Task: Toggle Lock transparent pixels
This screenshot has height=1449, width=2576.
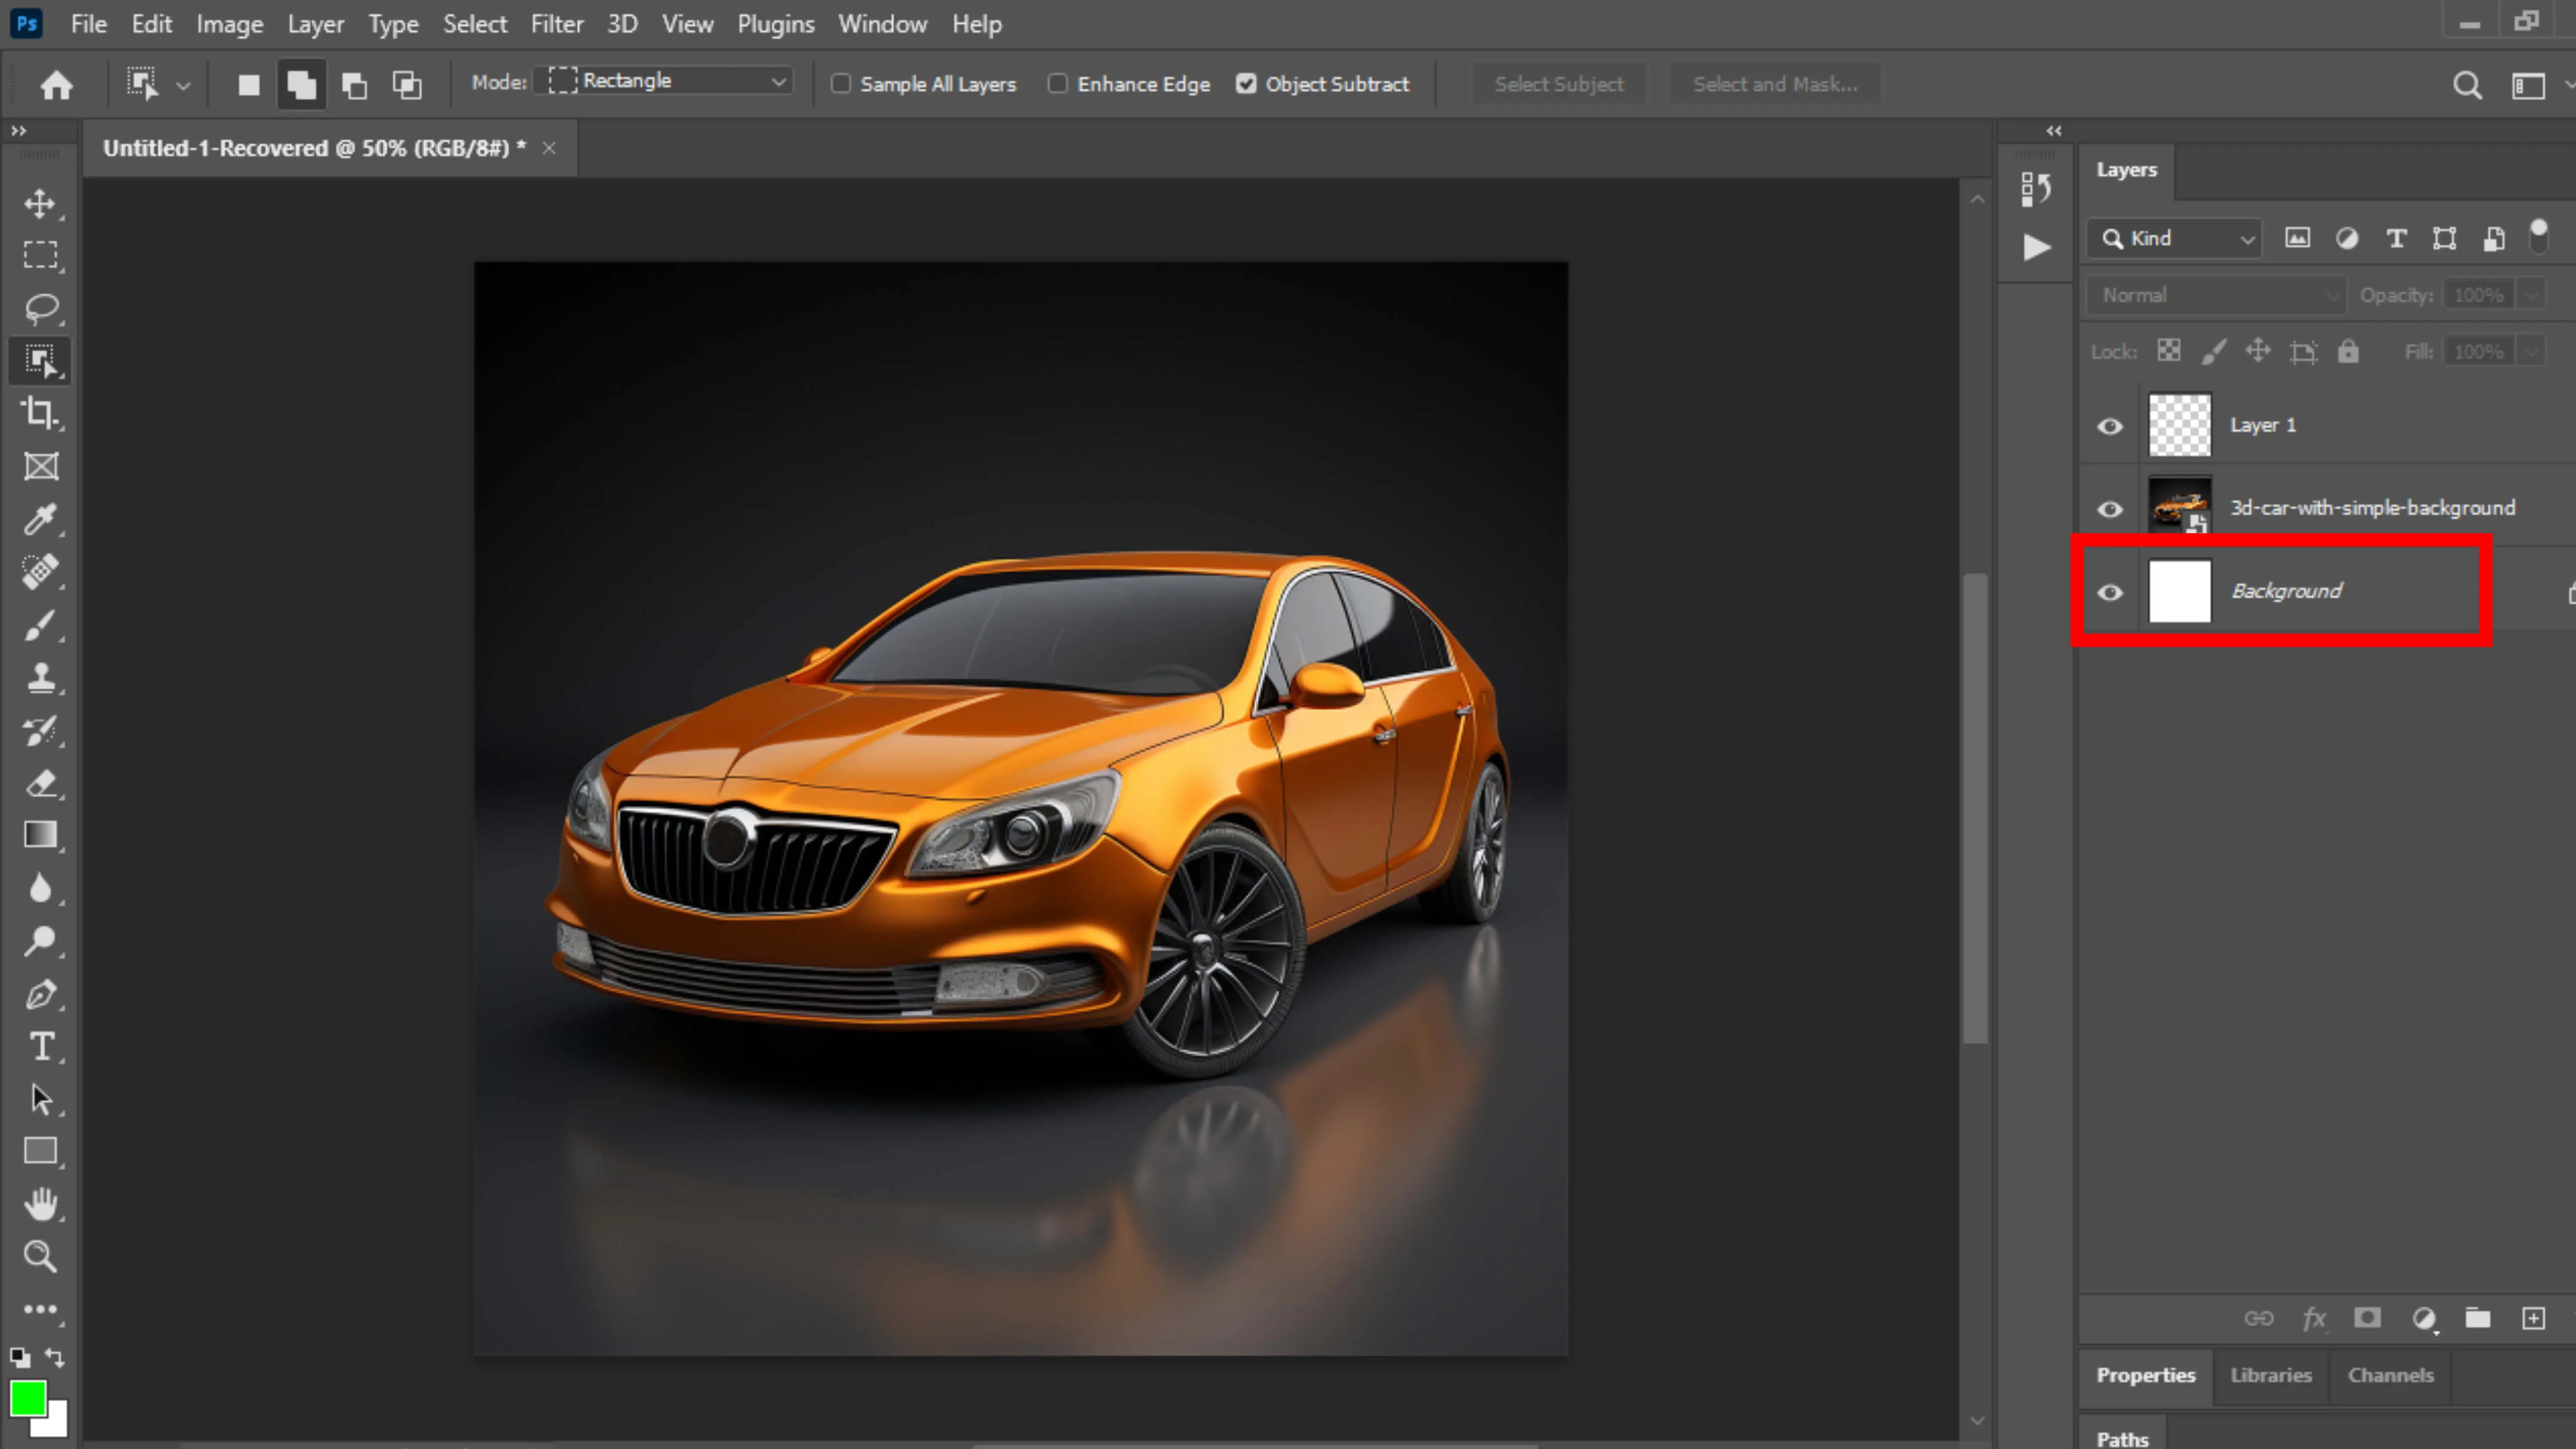Action: pyautogui.click(x=2168, y=351)
